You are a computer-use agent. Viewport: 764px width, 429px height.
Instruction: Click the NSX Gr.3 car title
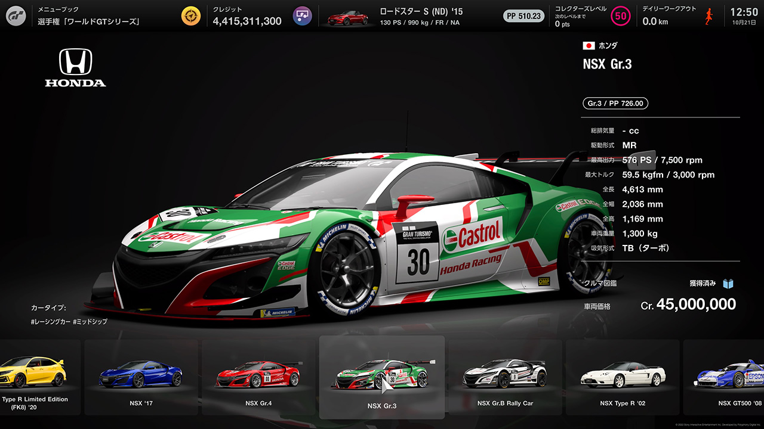pos(607,64)
